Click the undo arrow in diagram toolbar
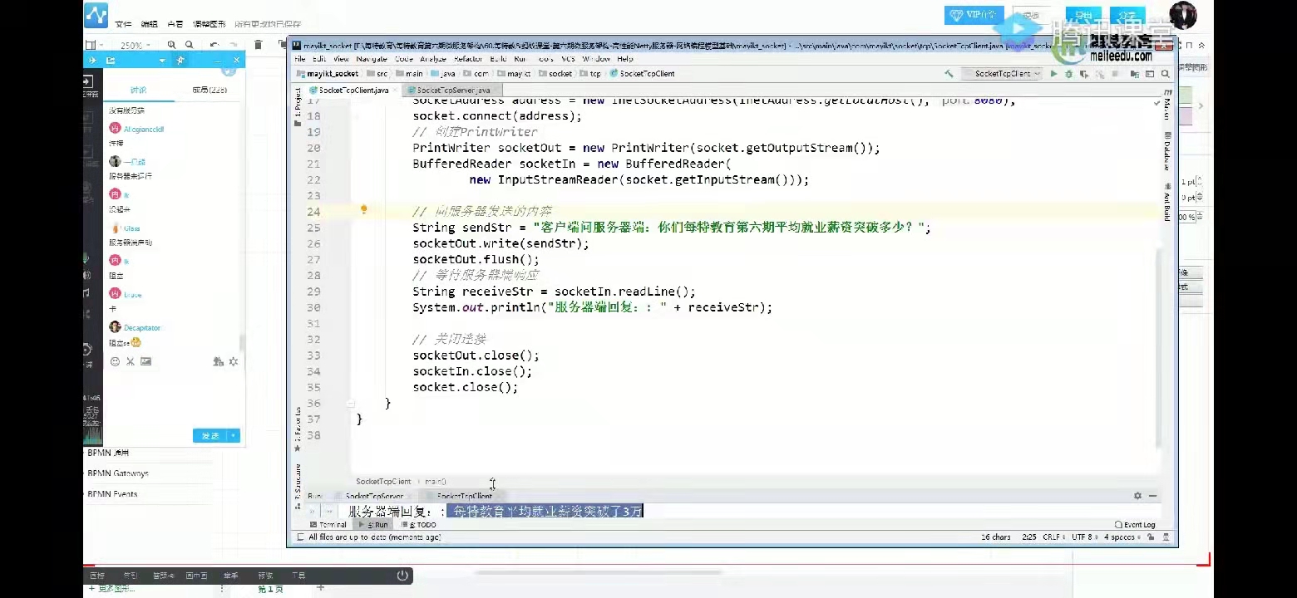This screenshot has height=598, width=1297. tap(214, 45)
